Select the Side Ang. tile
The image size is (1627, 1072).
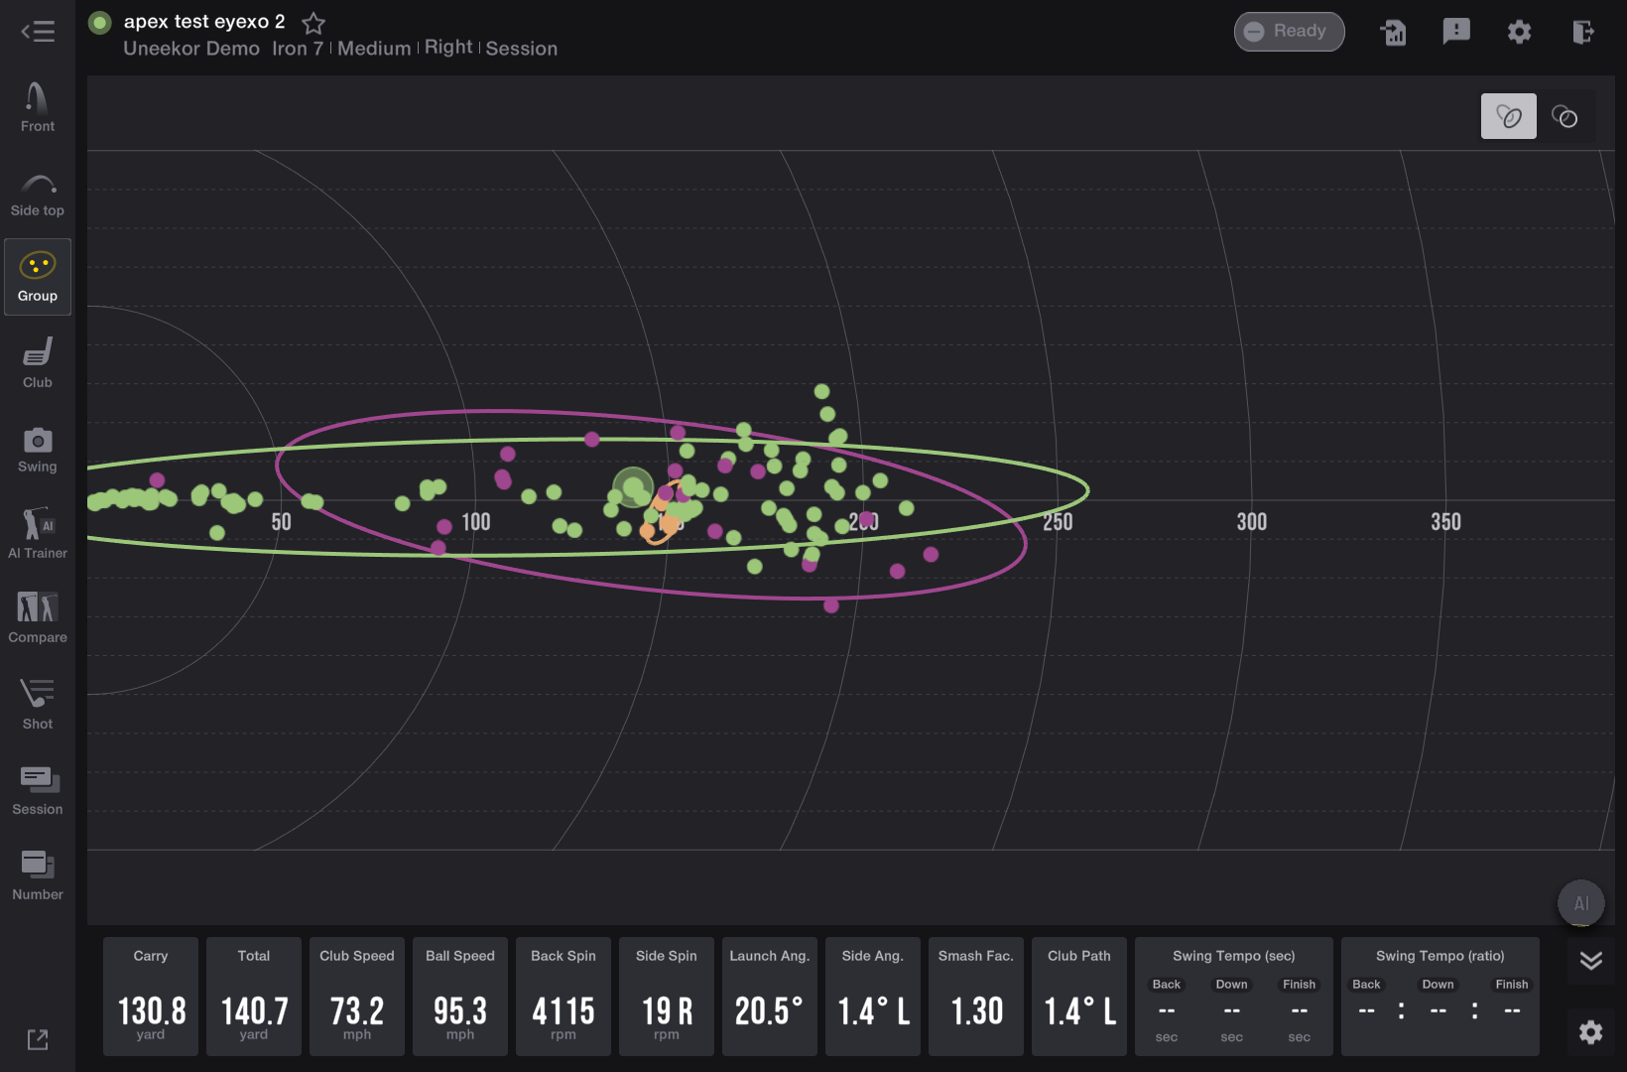click(x=873, y=996)
